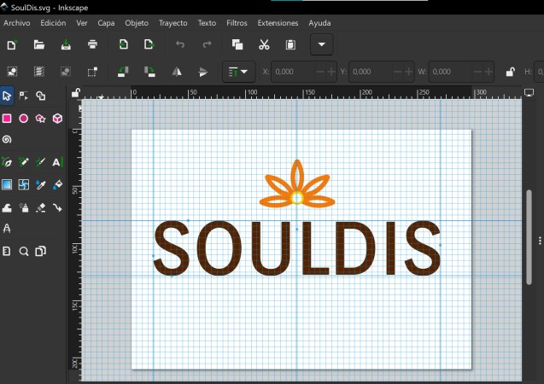544x384 pixels.
Task: Increase the X coordinate with plus button
Action: point(331,72)
